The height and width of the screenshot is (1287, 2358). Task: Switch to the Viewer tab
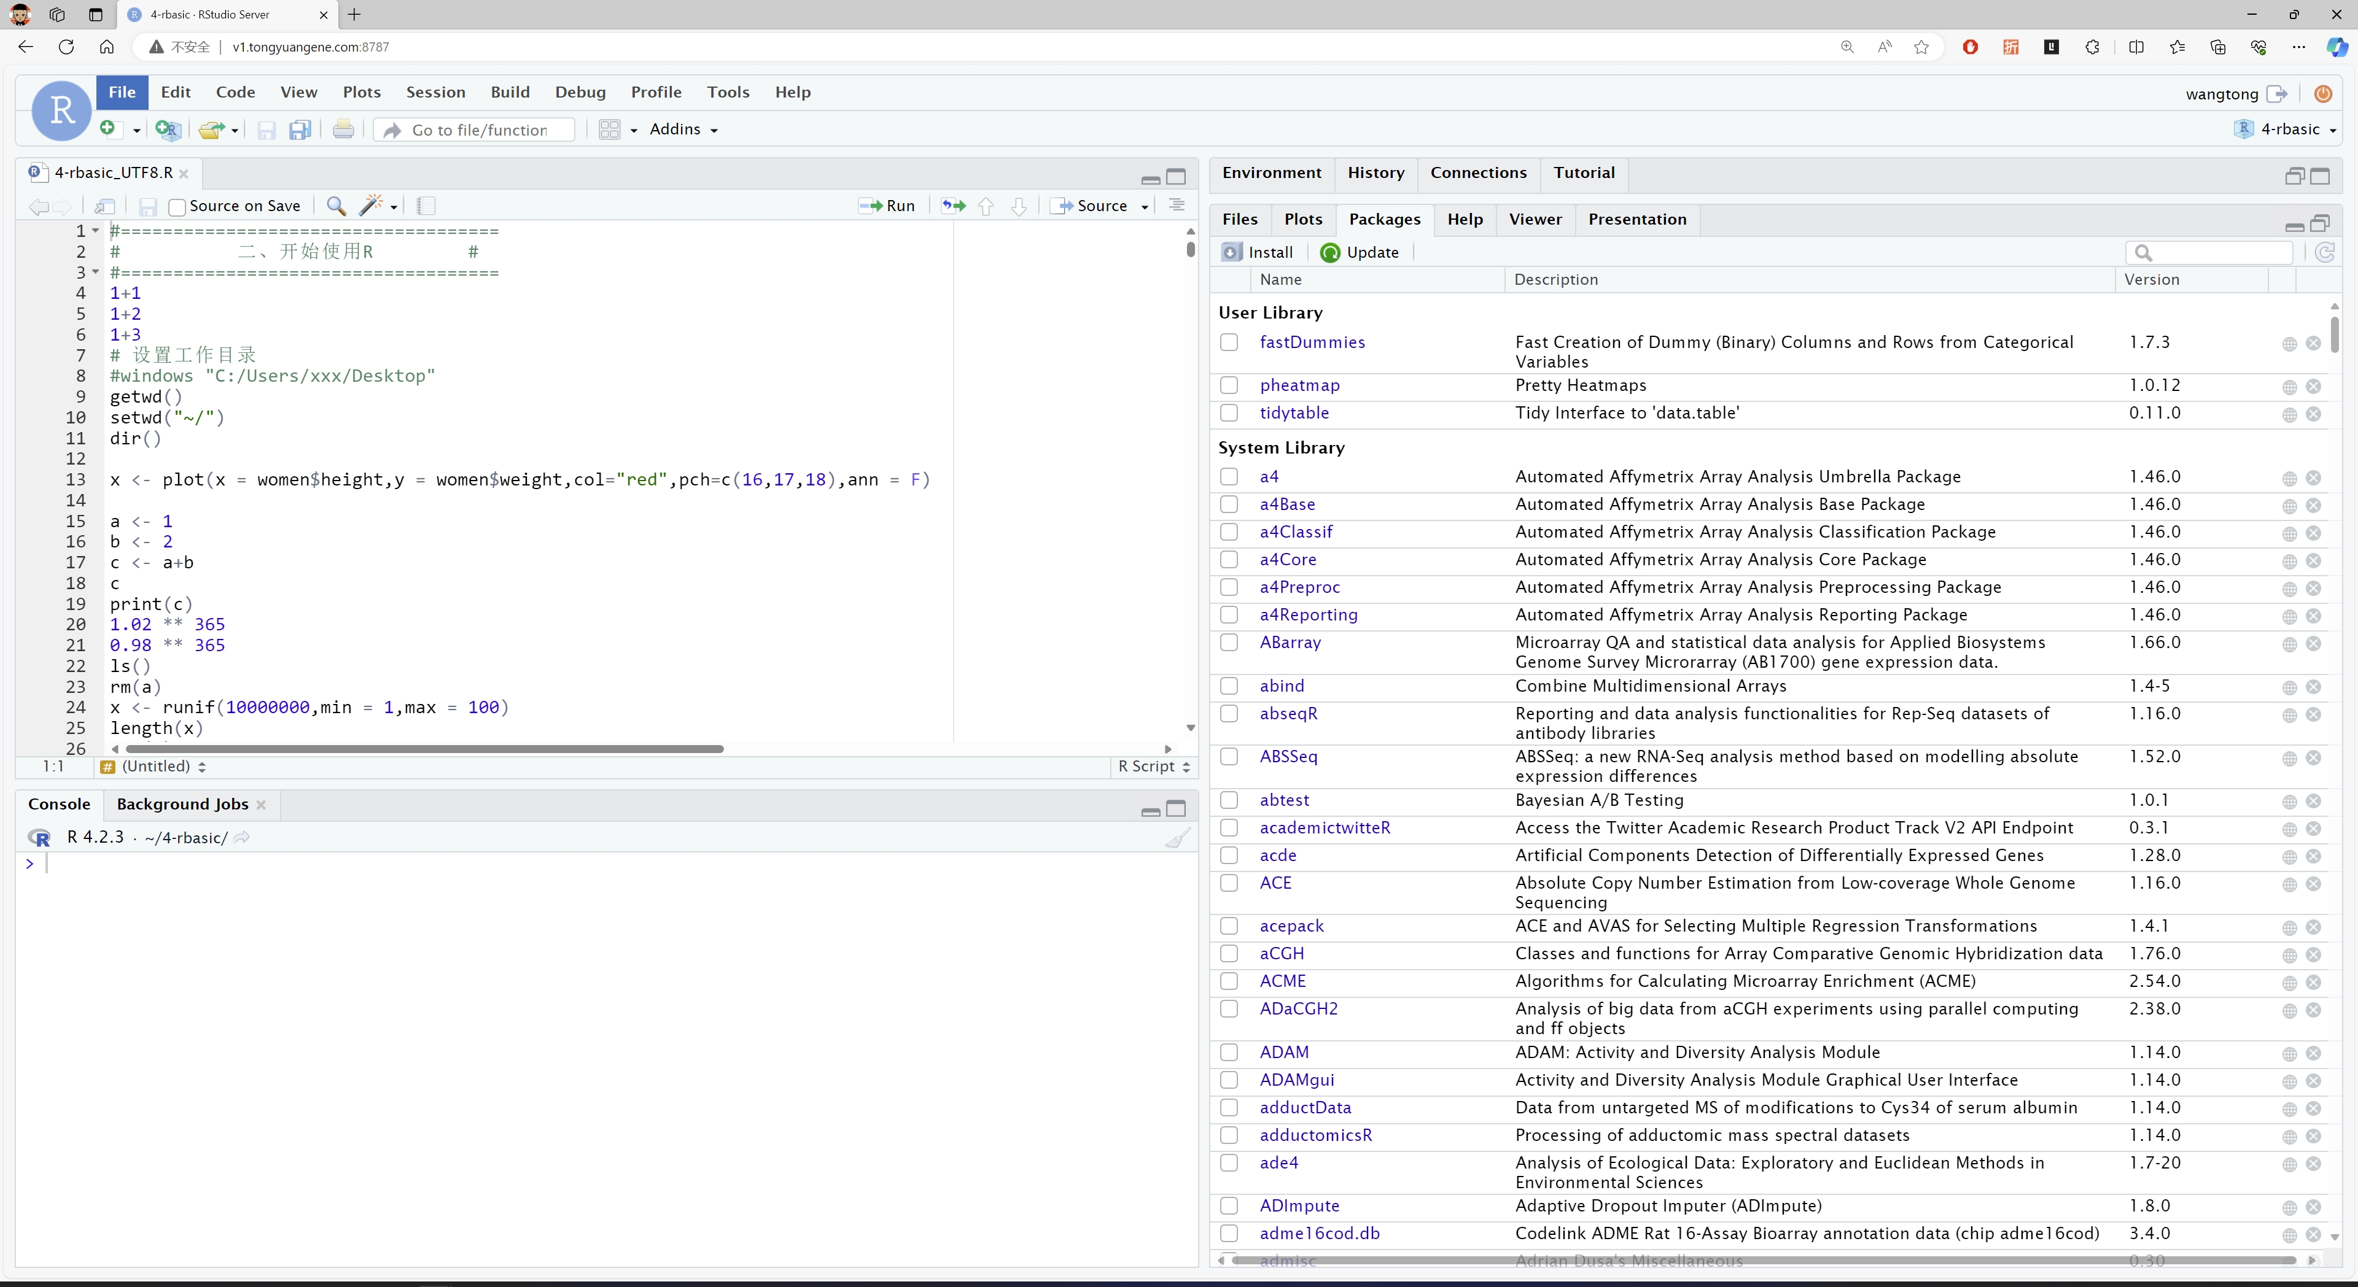pyautogui.click(x=1535, y=220)
